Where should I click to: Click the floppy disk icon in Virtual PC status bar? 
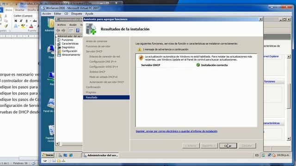pos(54,161)
